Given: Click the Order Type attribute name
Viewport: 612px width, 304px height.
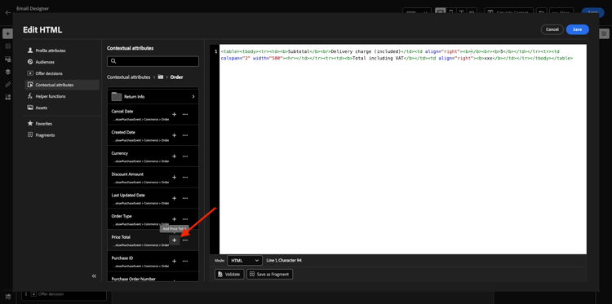Looking at the screenshot, I should click(122, 216).
